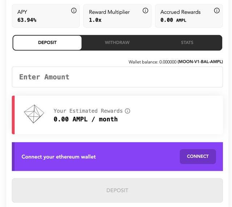The image size is (232, 207).
Task: Click the Your Estimated Rewards label
Action: 88,111
